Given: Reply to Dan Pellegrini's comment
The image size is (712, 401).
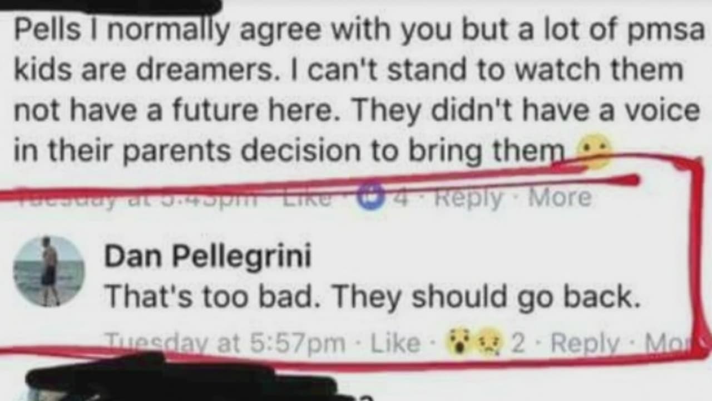Looking at the screenshot, I should (x=585, y=343).
